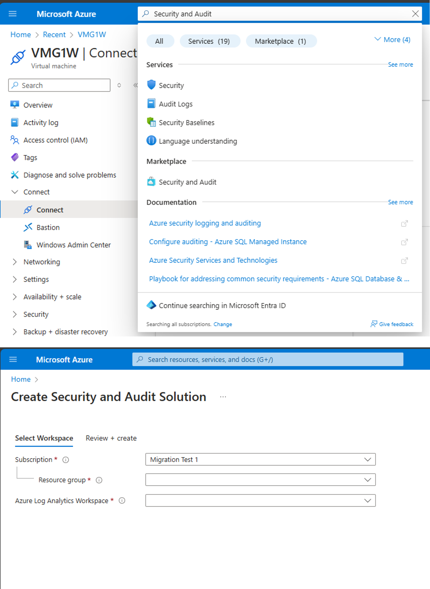The width and height of the screenshot is (430, 589).
Task: Click Microsoft Azure title in bottom window
Action: [x=64, y=359]
